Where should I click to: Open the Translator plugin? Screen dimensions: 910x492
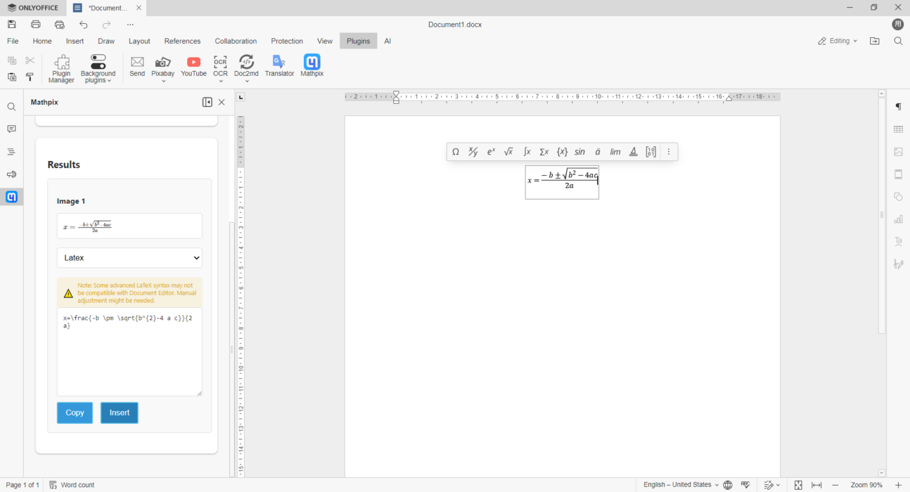click(279, 65)
